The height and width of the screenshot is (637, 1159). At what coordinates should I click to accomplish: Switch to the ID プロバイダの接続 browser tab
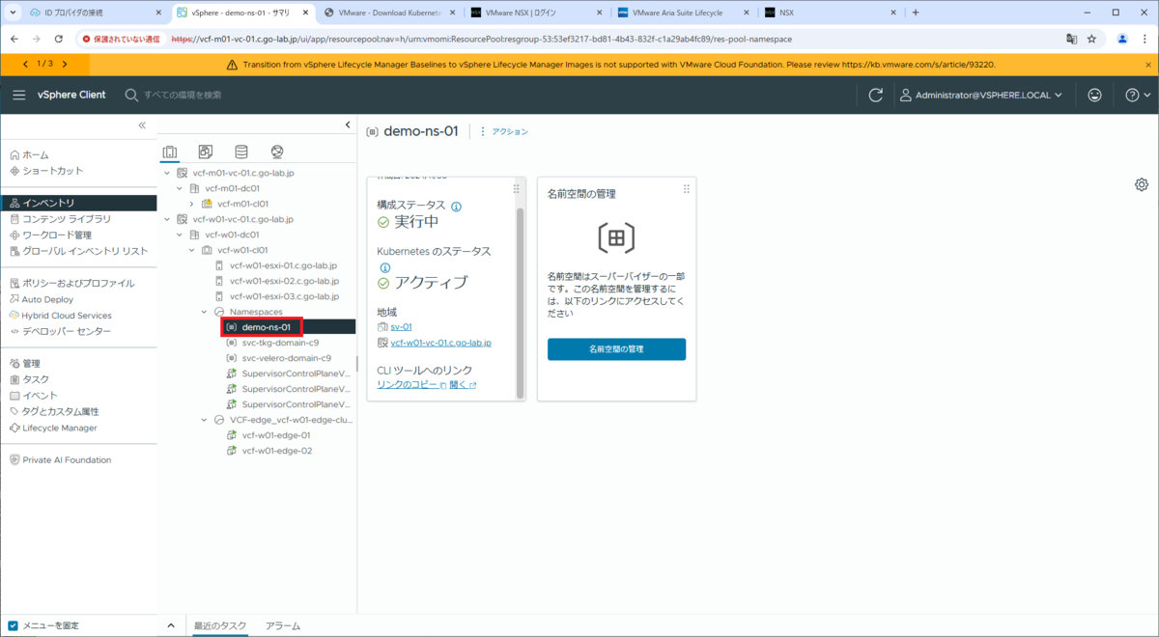95,13
